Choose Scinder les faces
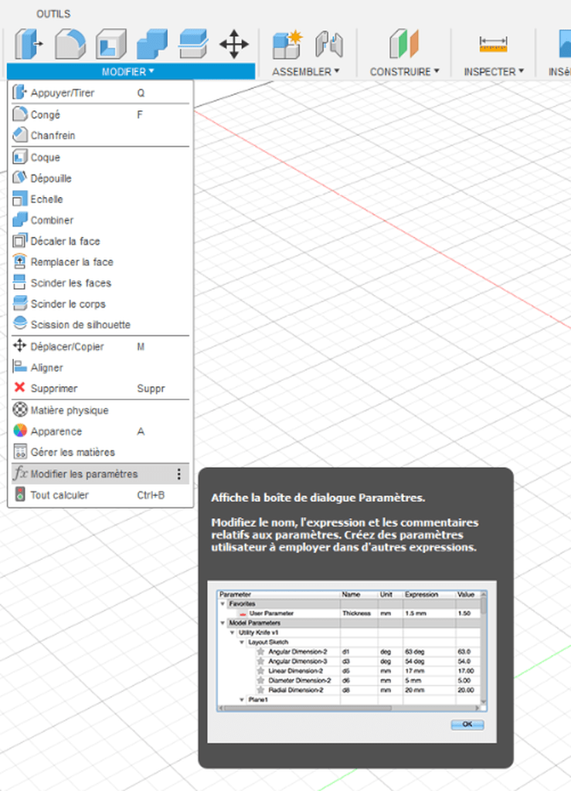Image resolution: width=571 pixels, height=791 pixels. point(100,283)
